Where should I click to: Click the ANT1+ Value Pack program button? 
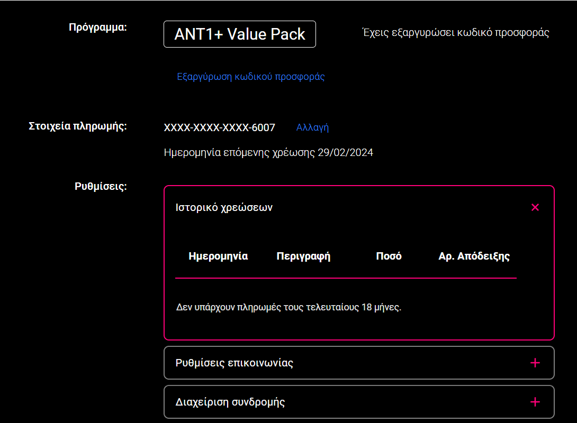click(x=240, y=34)
